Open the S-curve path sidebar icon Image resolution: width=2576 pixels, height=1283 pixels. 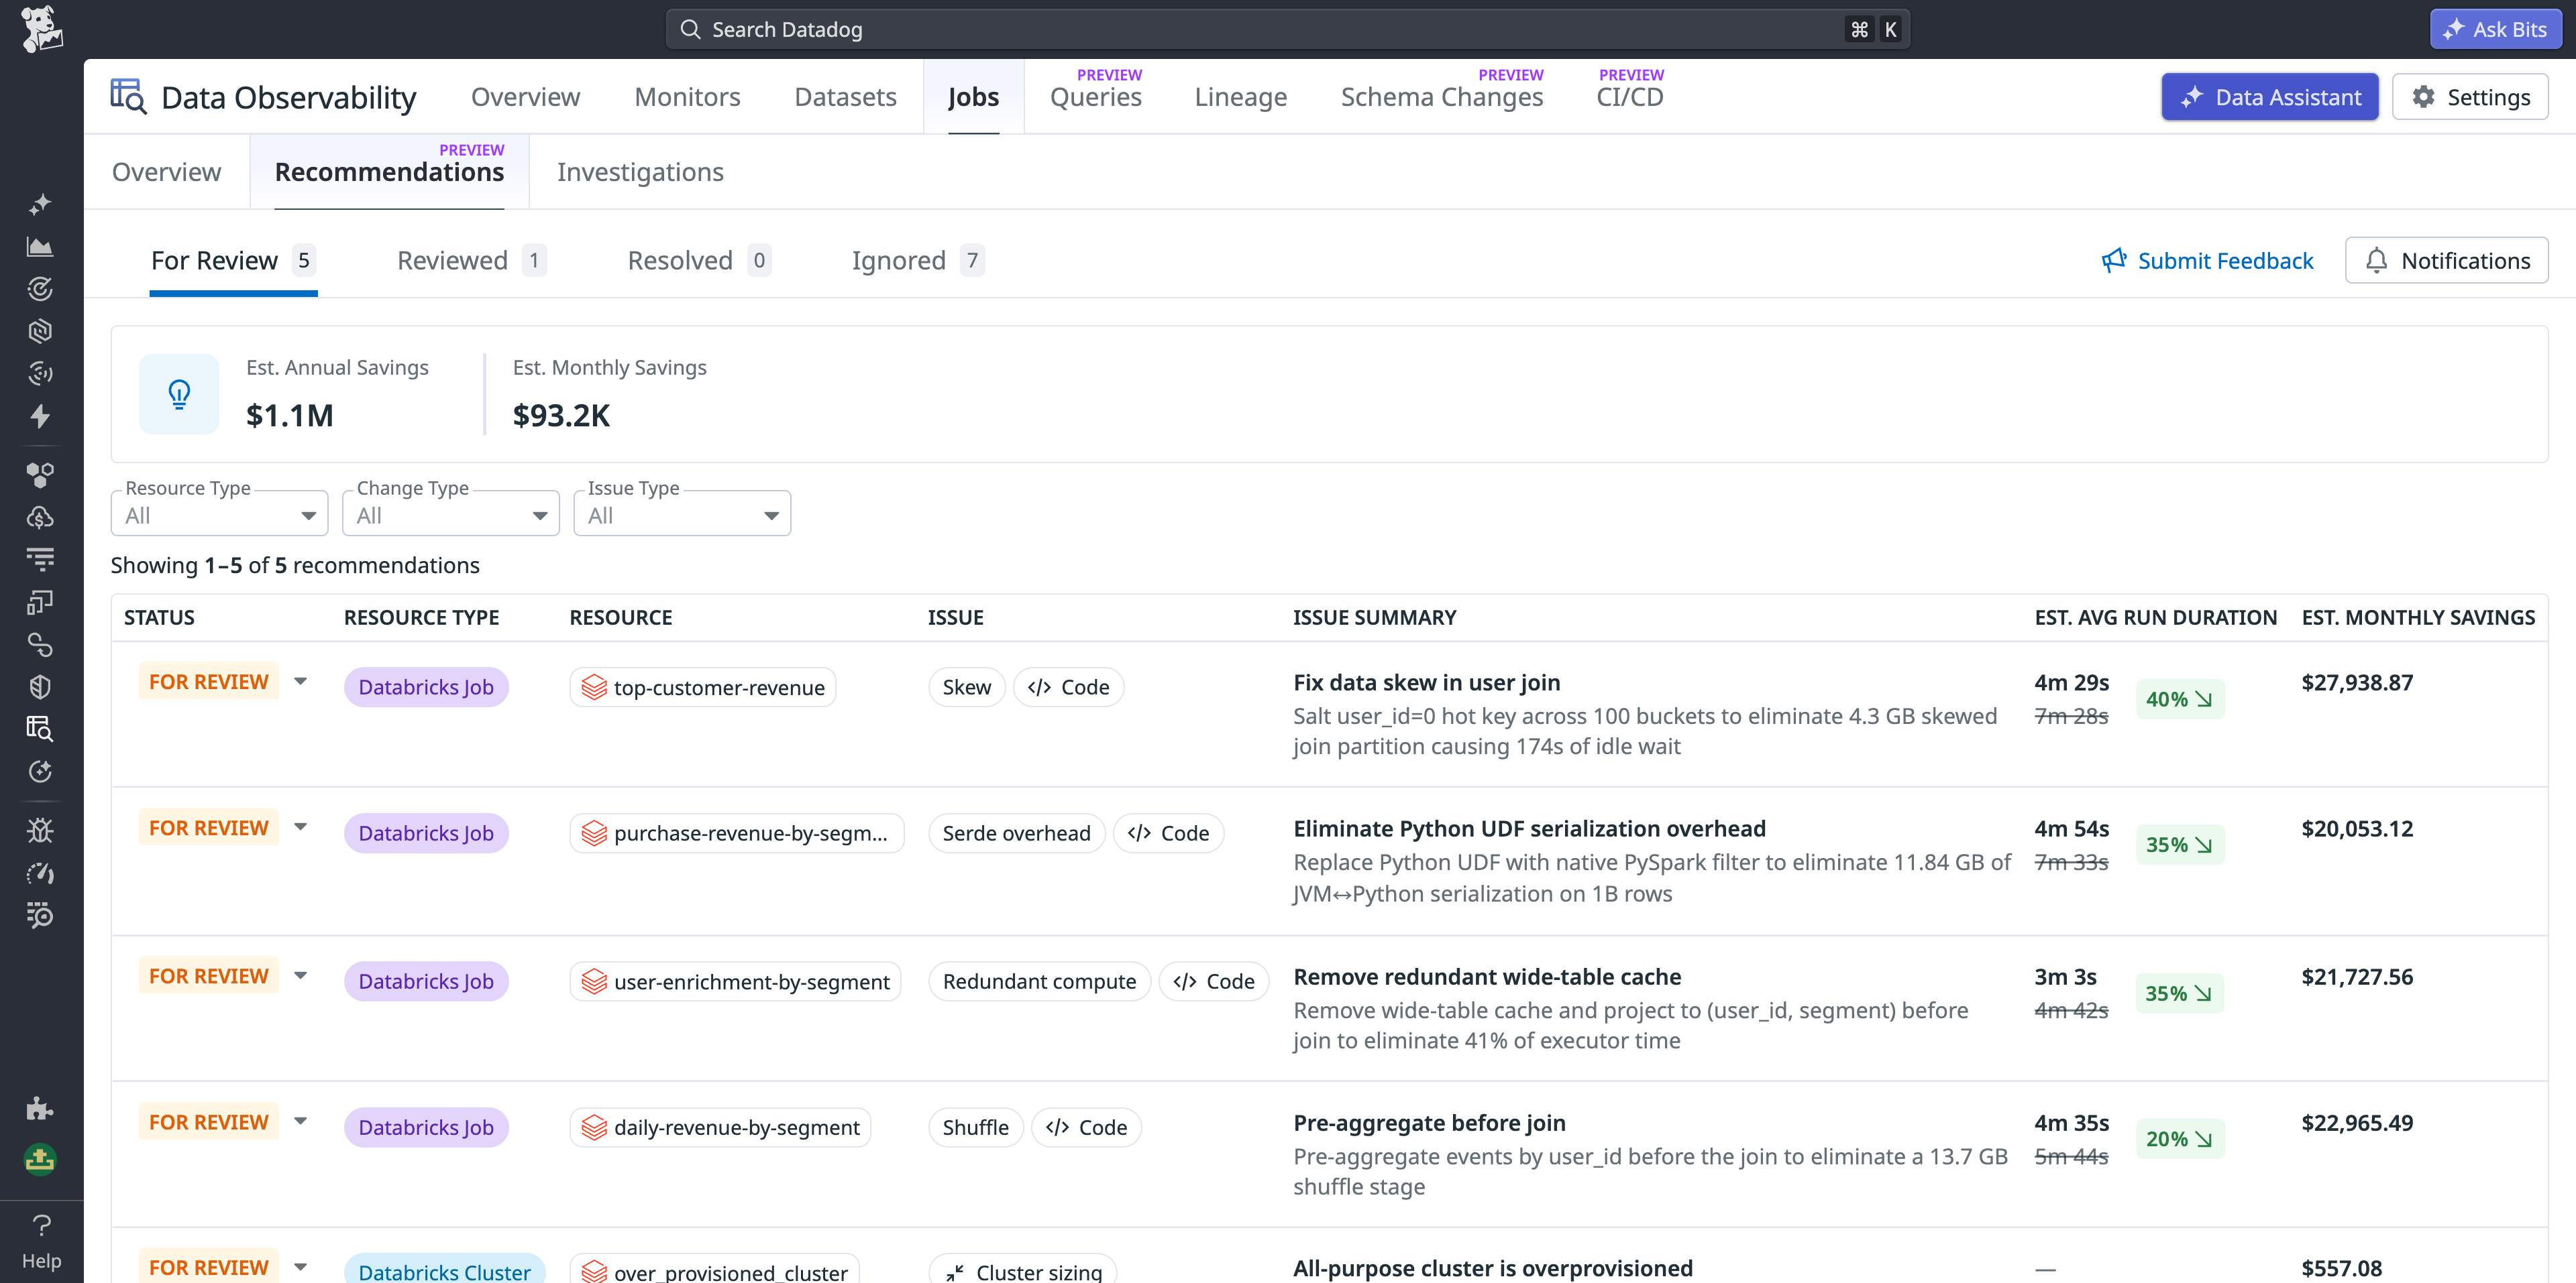pos(40,644)
